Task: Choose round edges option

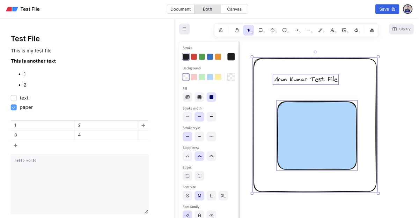Action: point(199,176)
